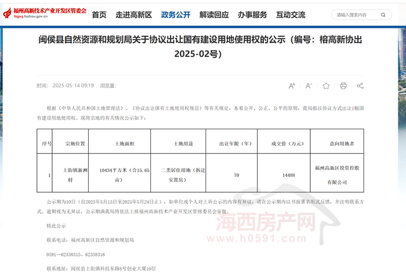Screen dimensions: 406x275
Task: Click the star favorite icon
Action: (326, 86)
